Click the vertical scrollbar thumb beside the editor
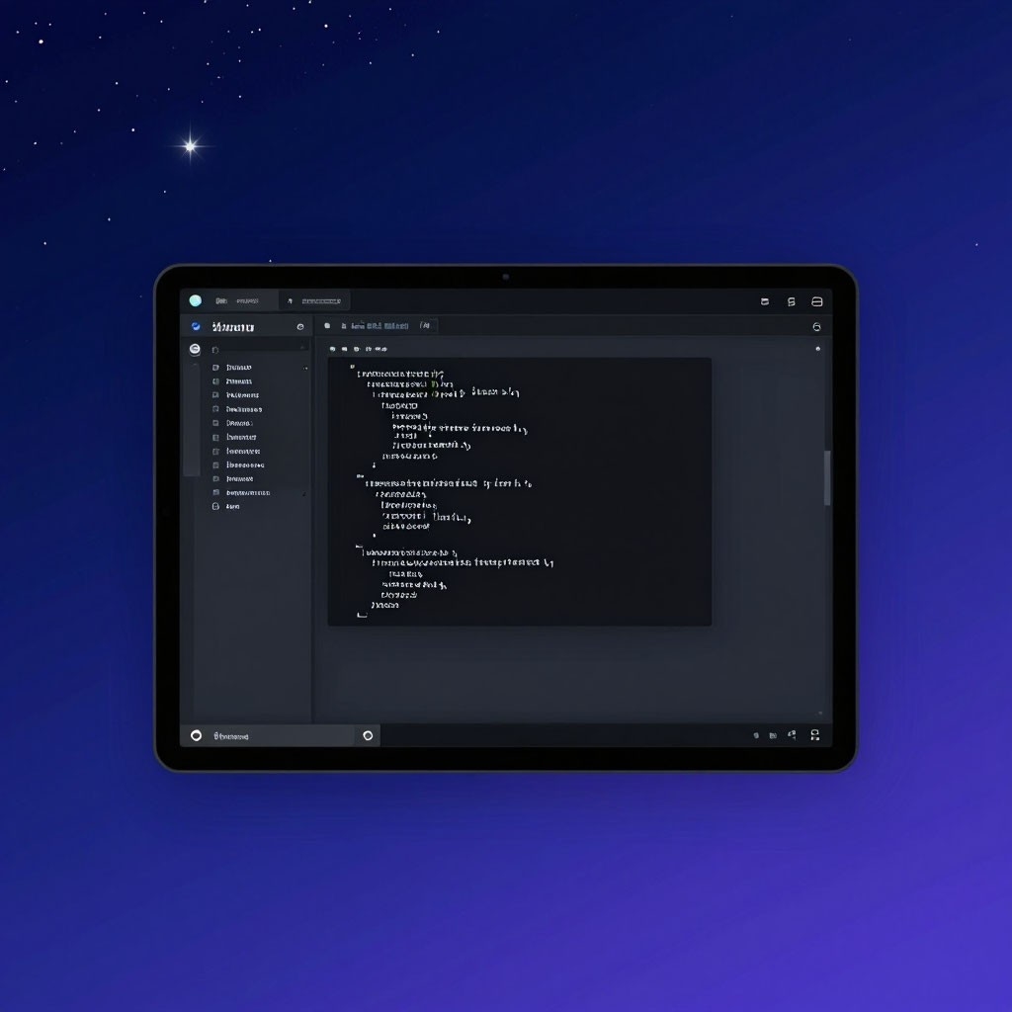The image size is (1012, 1012). pos(827,478)
